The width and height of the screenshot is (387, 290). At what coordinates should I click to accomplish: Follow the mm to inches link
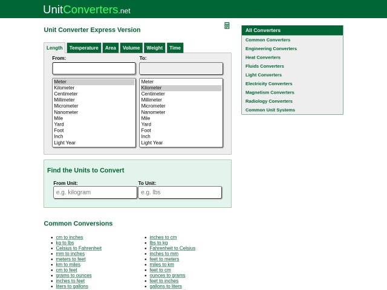(70, 254)
